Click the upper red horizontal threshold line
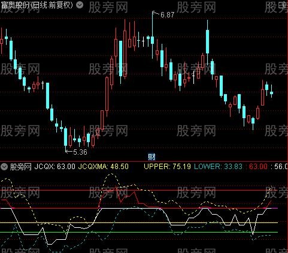This screenshot has width=288, height=253. (x=139, y=190)
